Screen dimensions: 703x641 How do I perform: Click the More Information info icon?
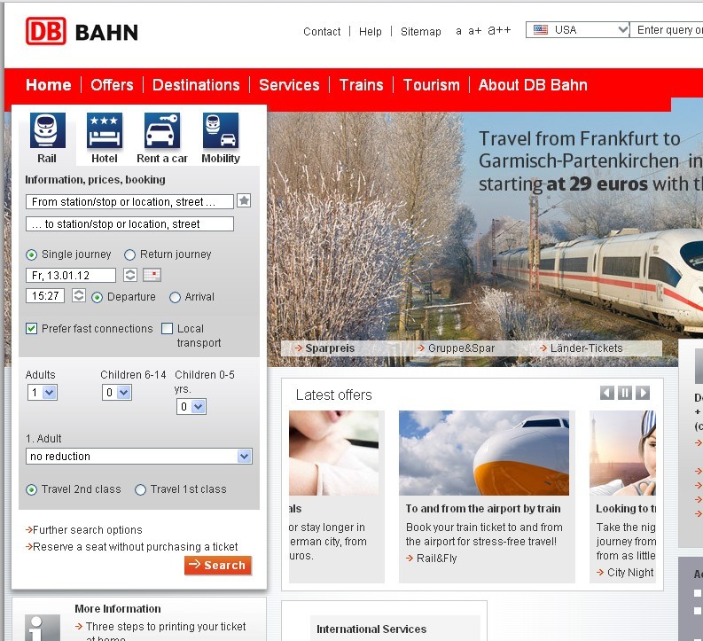click(43, 628)
